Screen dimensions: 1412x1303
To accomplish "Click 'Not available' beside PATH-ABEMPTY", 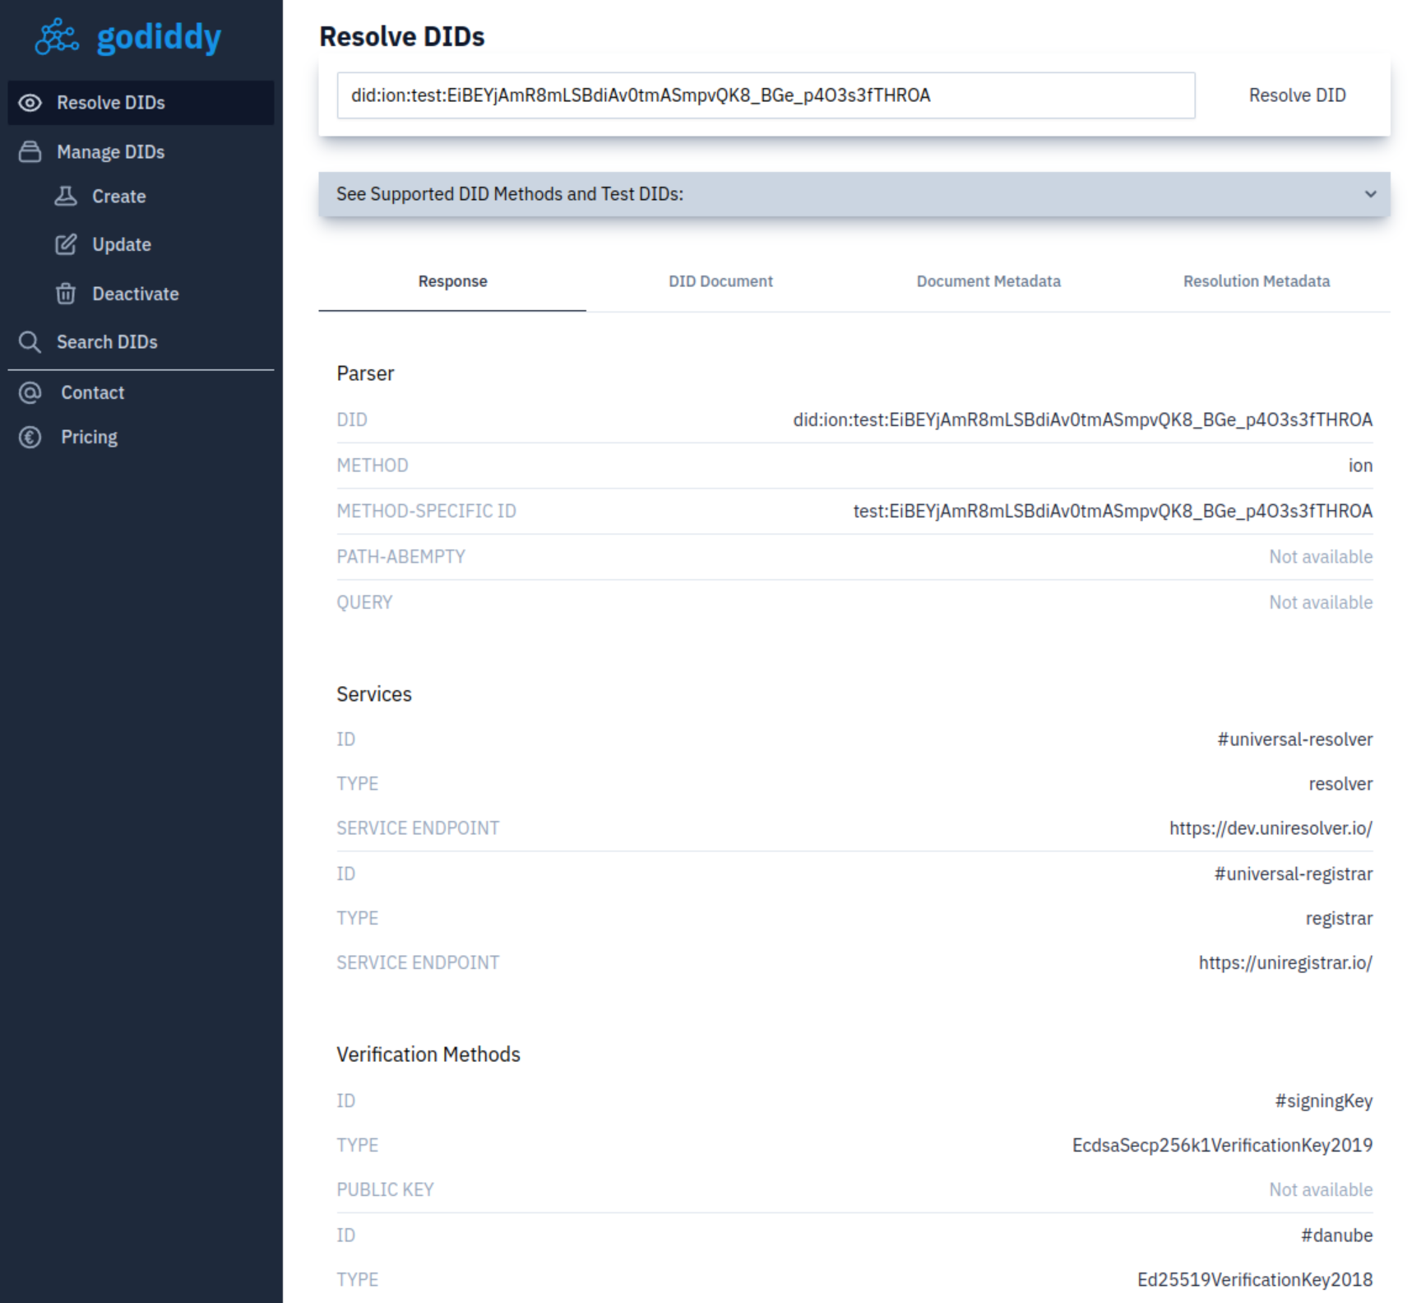I will coord(1321,557).
